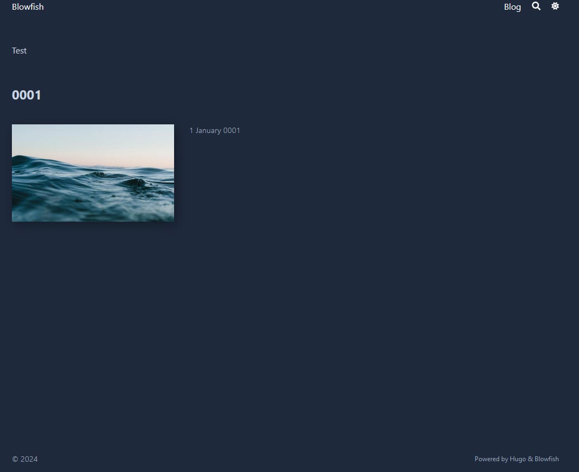The width and height of the screenshot is (579, 472).
Task: Click the 'Test' page title
Action: (x=19, y=51)
